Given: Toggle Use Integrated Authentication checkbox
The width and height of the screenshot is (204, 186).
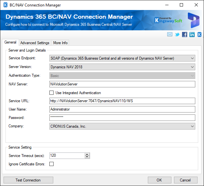Looking at the screenshot, I should click(x=52, y=93).
